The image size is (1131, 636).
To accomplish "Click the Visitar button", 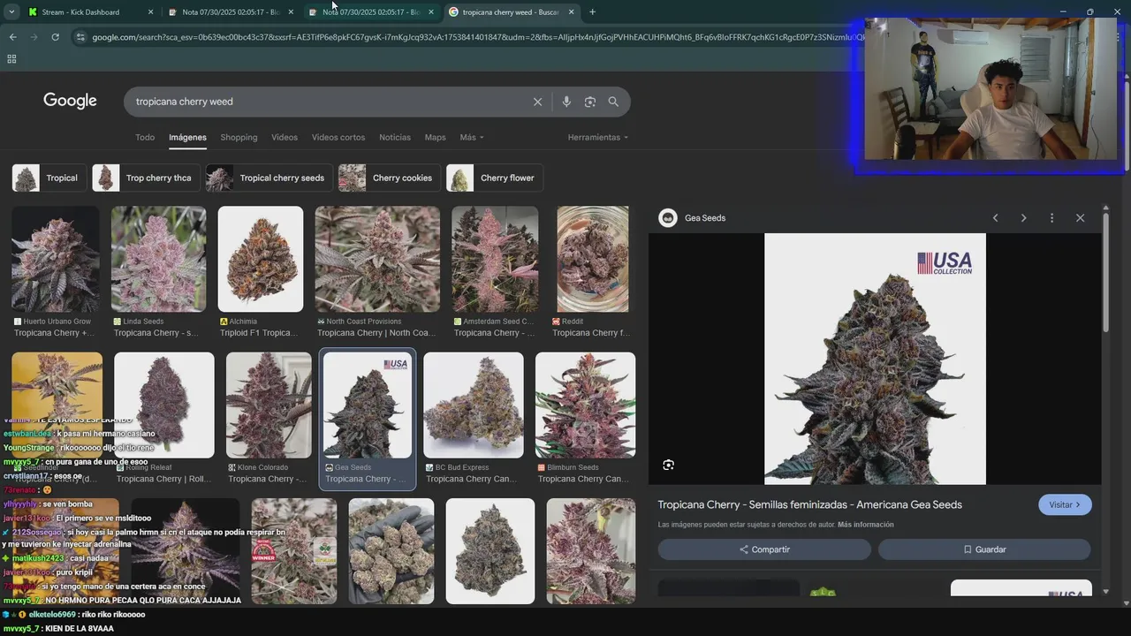I will tap(1065, 505).
